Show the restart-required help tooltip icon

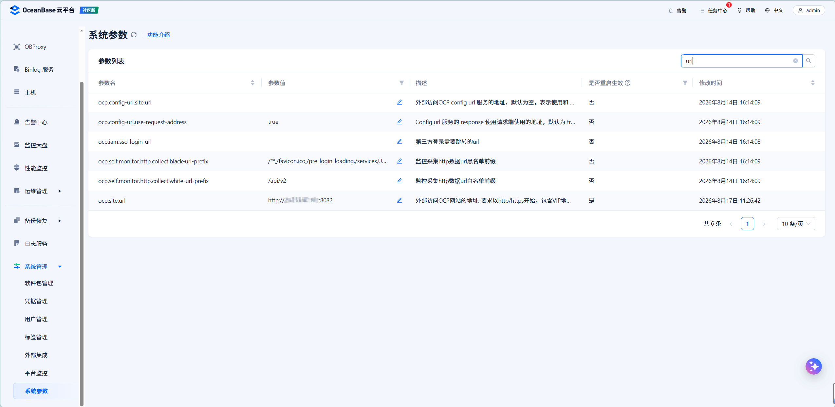click(628, 83)
